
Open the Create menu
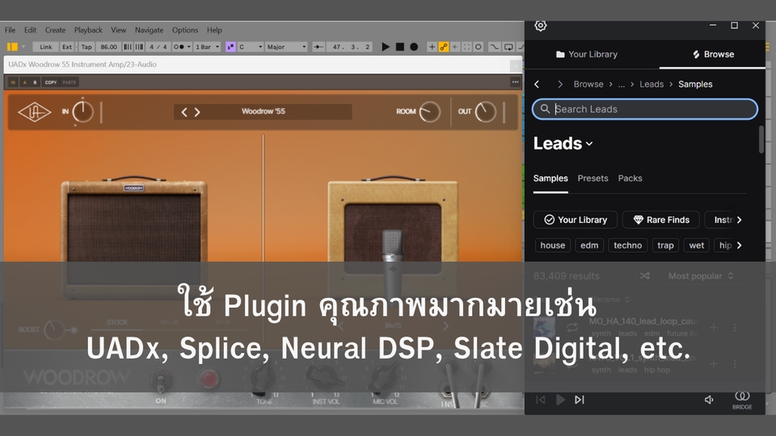pyautogui.click(x=55, y=30)
